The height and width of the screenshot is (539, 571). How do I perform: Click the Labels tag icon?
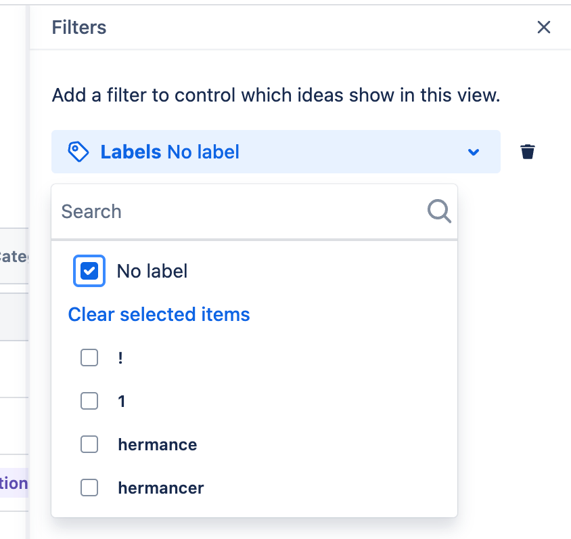[79, 152]
